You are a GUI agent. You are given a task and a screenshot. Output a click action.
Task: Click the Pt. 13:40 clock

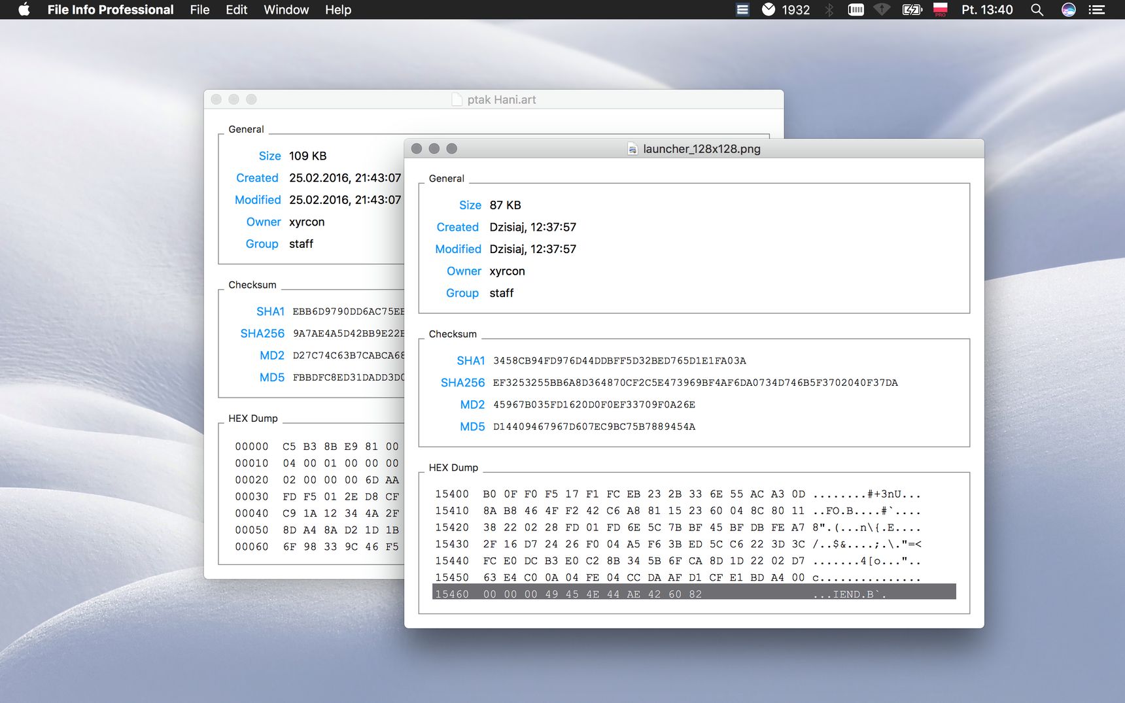987,10
